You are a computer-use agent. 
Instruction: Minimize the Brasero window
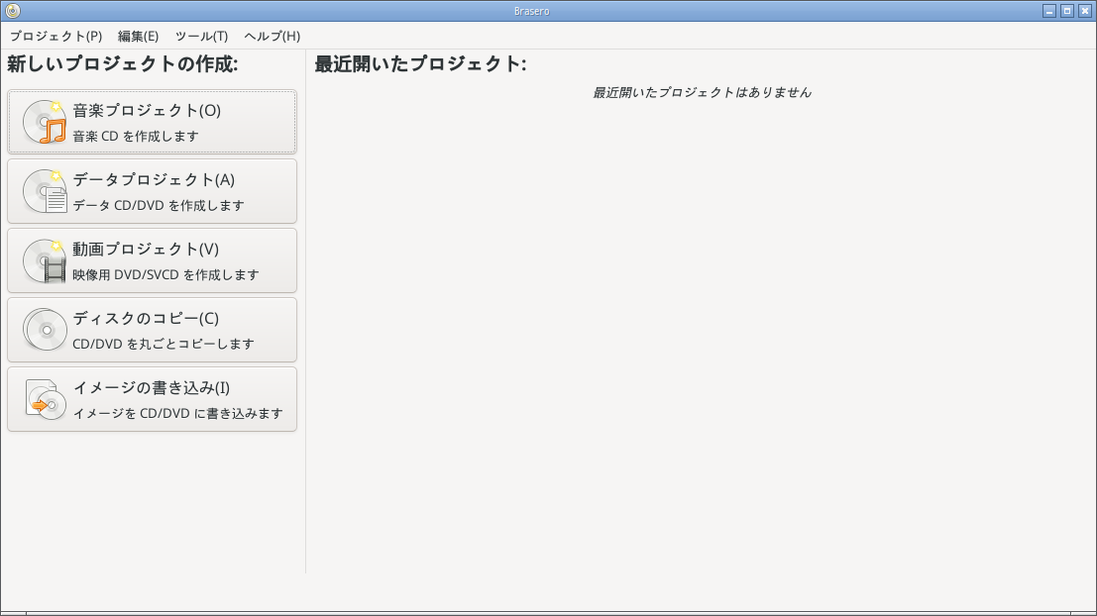(x=1048, y=11)
